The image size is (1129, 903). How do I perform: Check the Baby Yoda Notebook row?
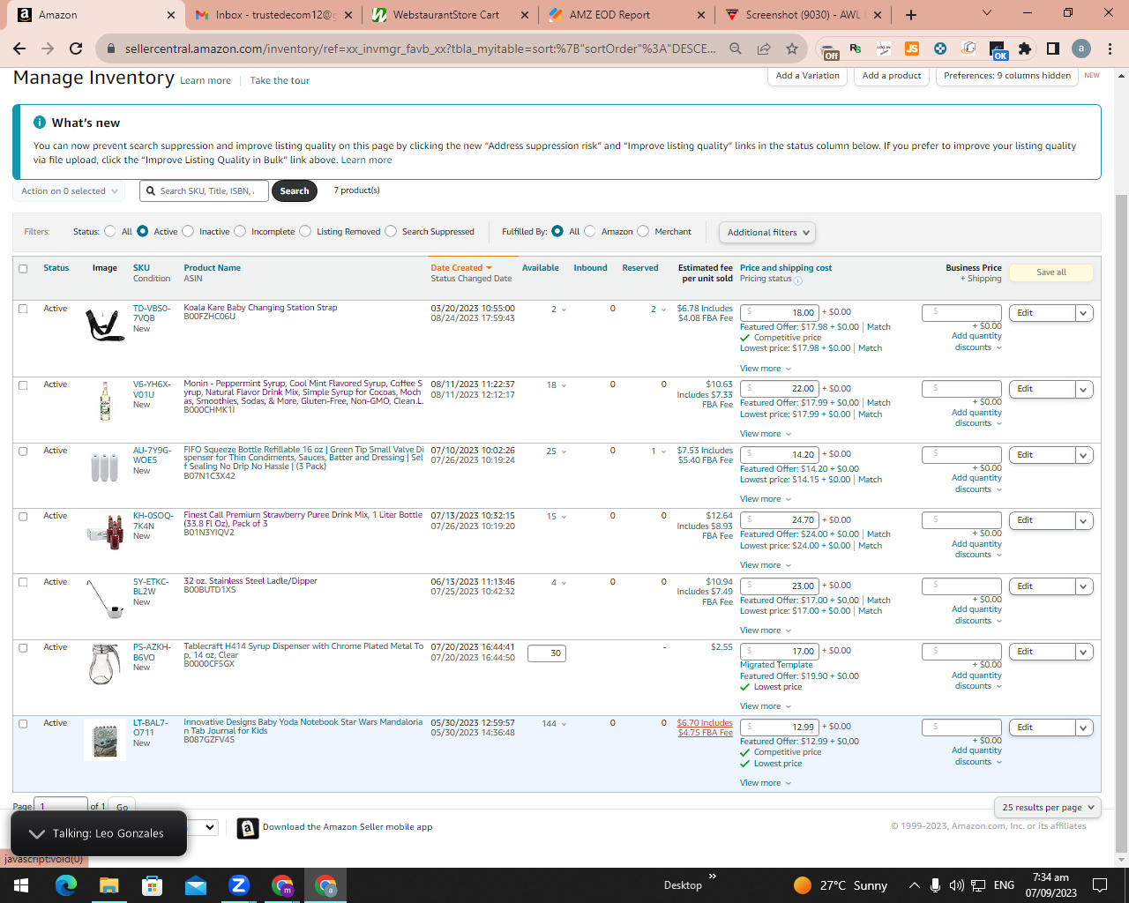23,724
